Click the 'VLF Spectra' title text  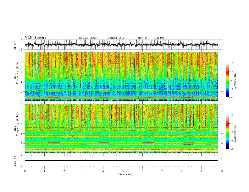pos(36,38)
